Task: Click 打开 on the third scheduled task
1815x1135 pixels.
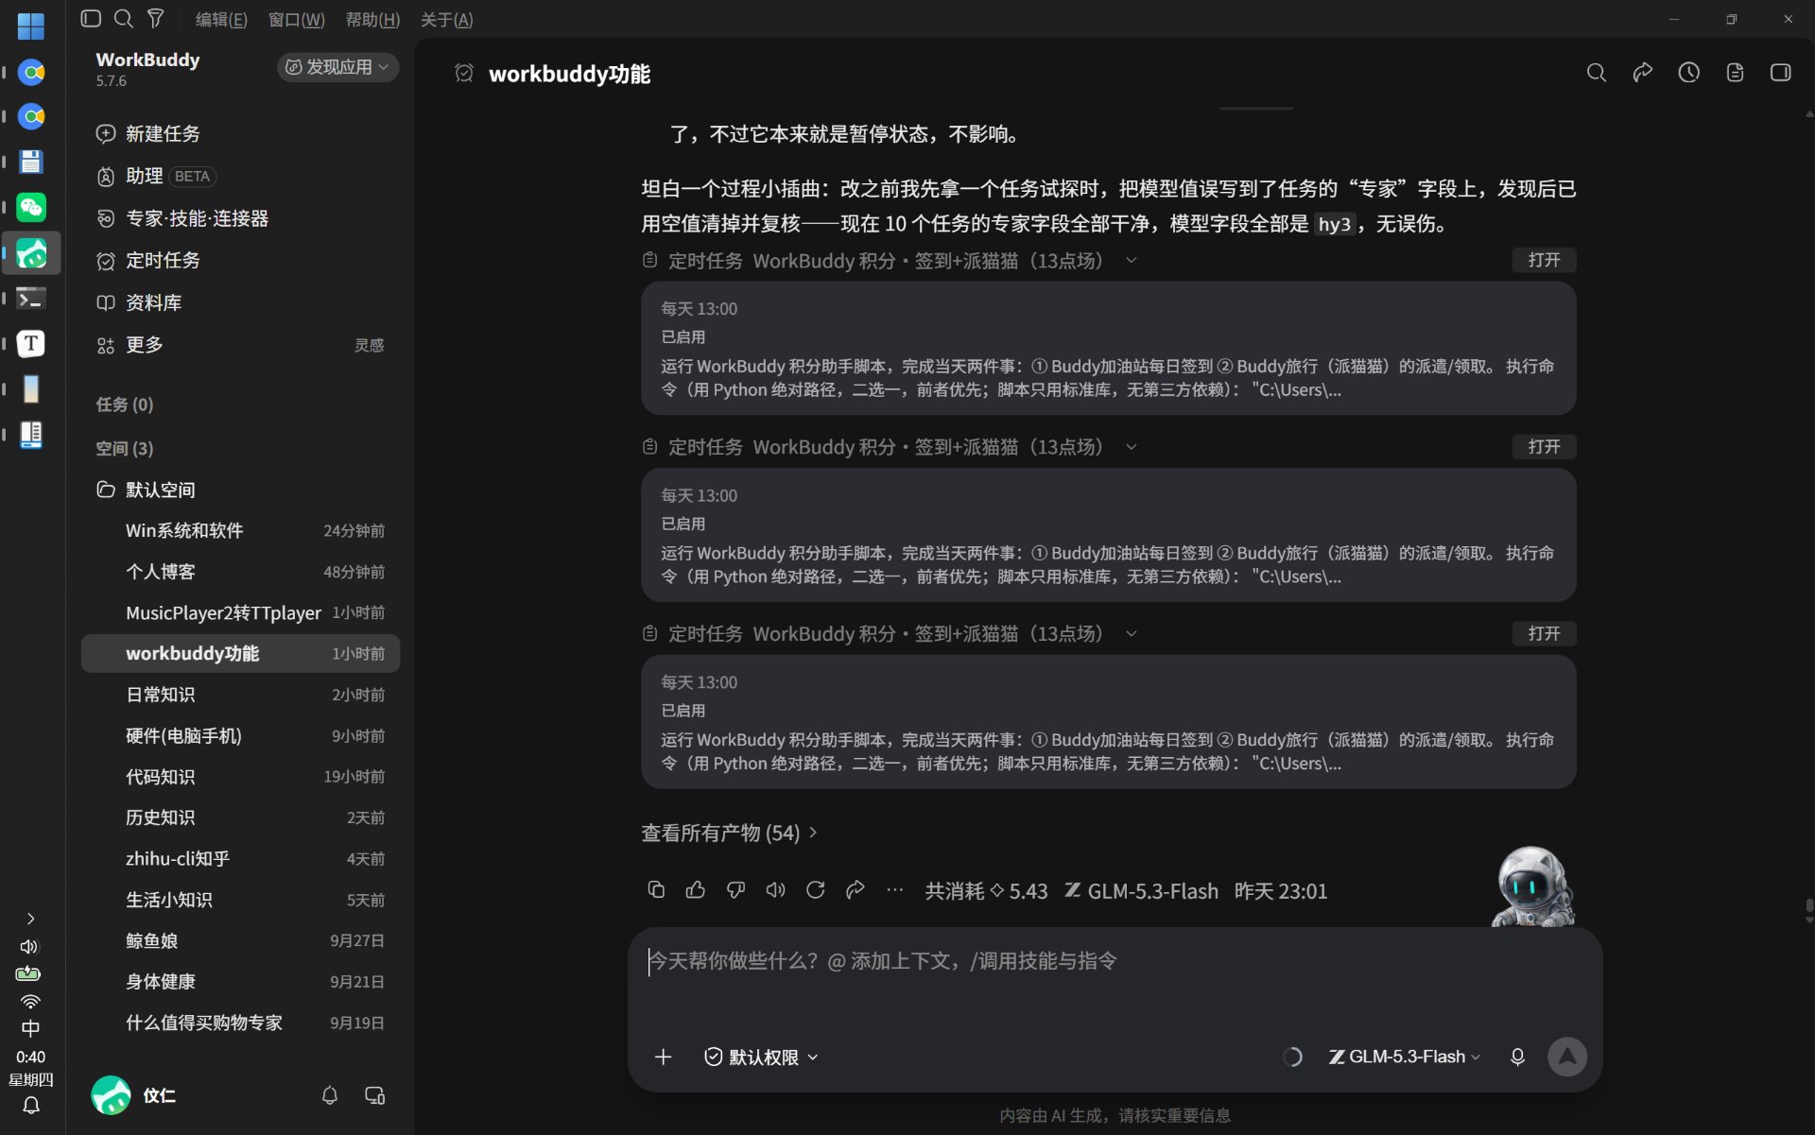Action: click(x=1544, y=633)
